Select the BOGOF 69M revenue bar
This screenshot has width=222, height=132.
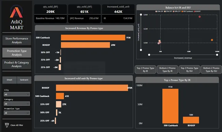[85, 45]
